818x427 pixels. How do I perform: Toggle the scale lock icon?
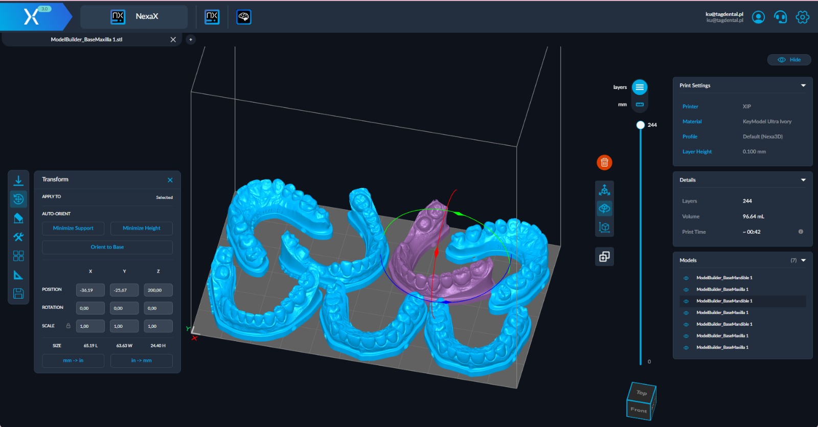pos(68,326)
